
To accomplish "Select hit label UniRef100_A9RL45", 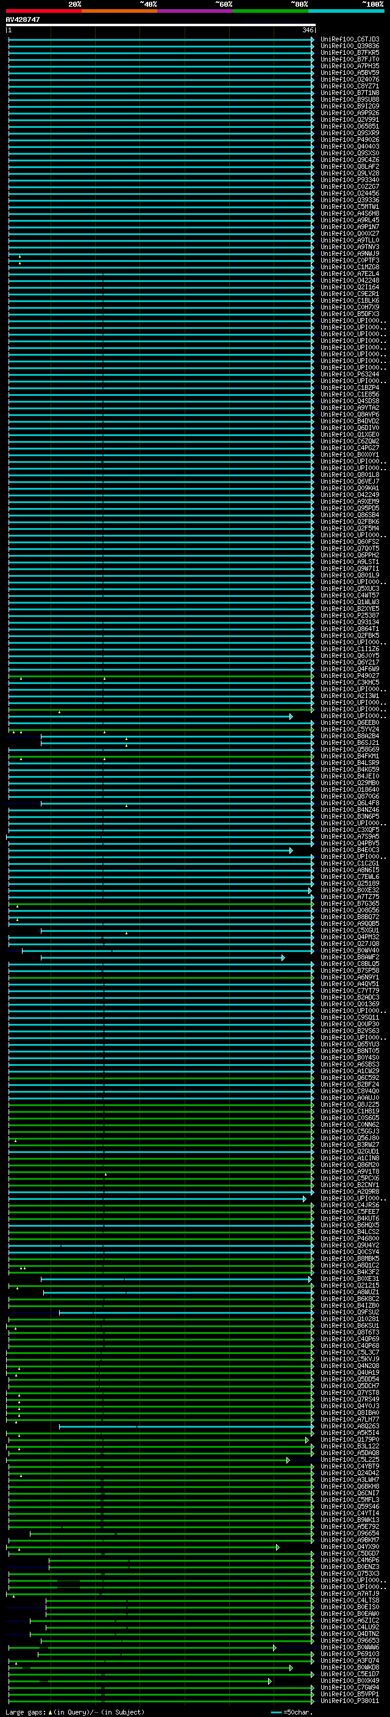I will pos(350,220).
